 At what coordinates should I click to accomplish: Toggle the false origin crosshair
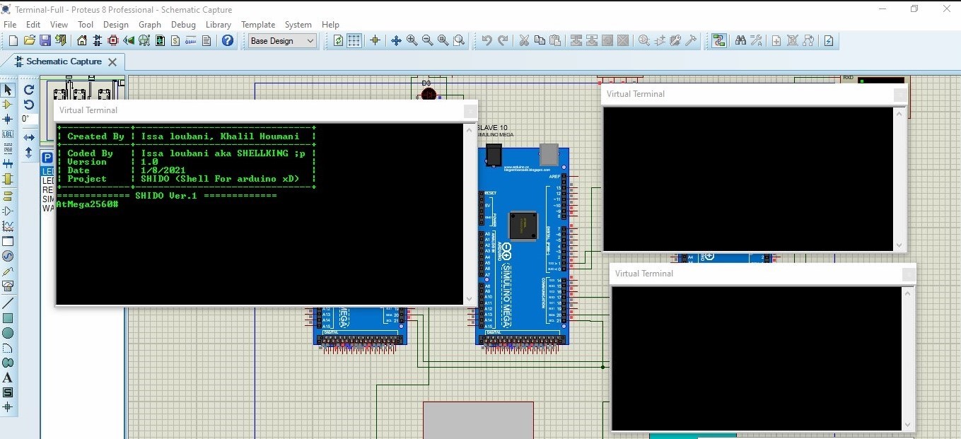tap(375, 41)
